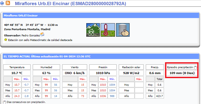The image size is (201, 104).
Task: Click yearly max wind value 73
Action: (x=83, y=96)
